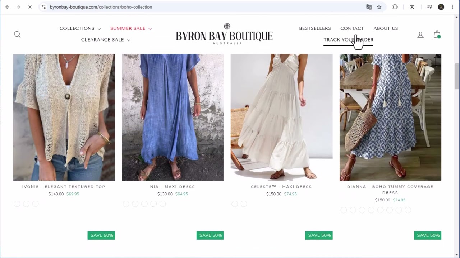Click the $140.00 crossed-out price
Image resolution: width=460 pixels, height=258 pixels.
click(56, 194)
